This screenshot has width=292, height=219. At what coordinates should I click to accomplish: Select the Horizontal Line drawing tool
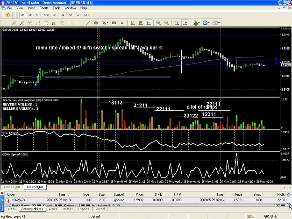click(80, 23)
